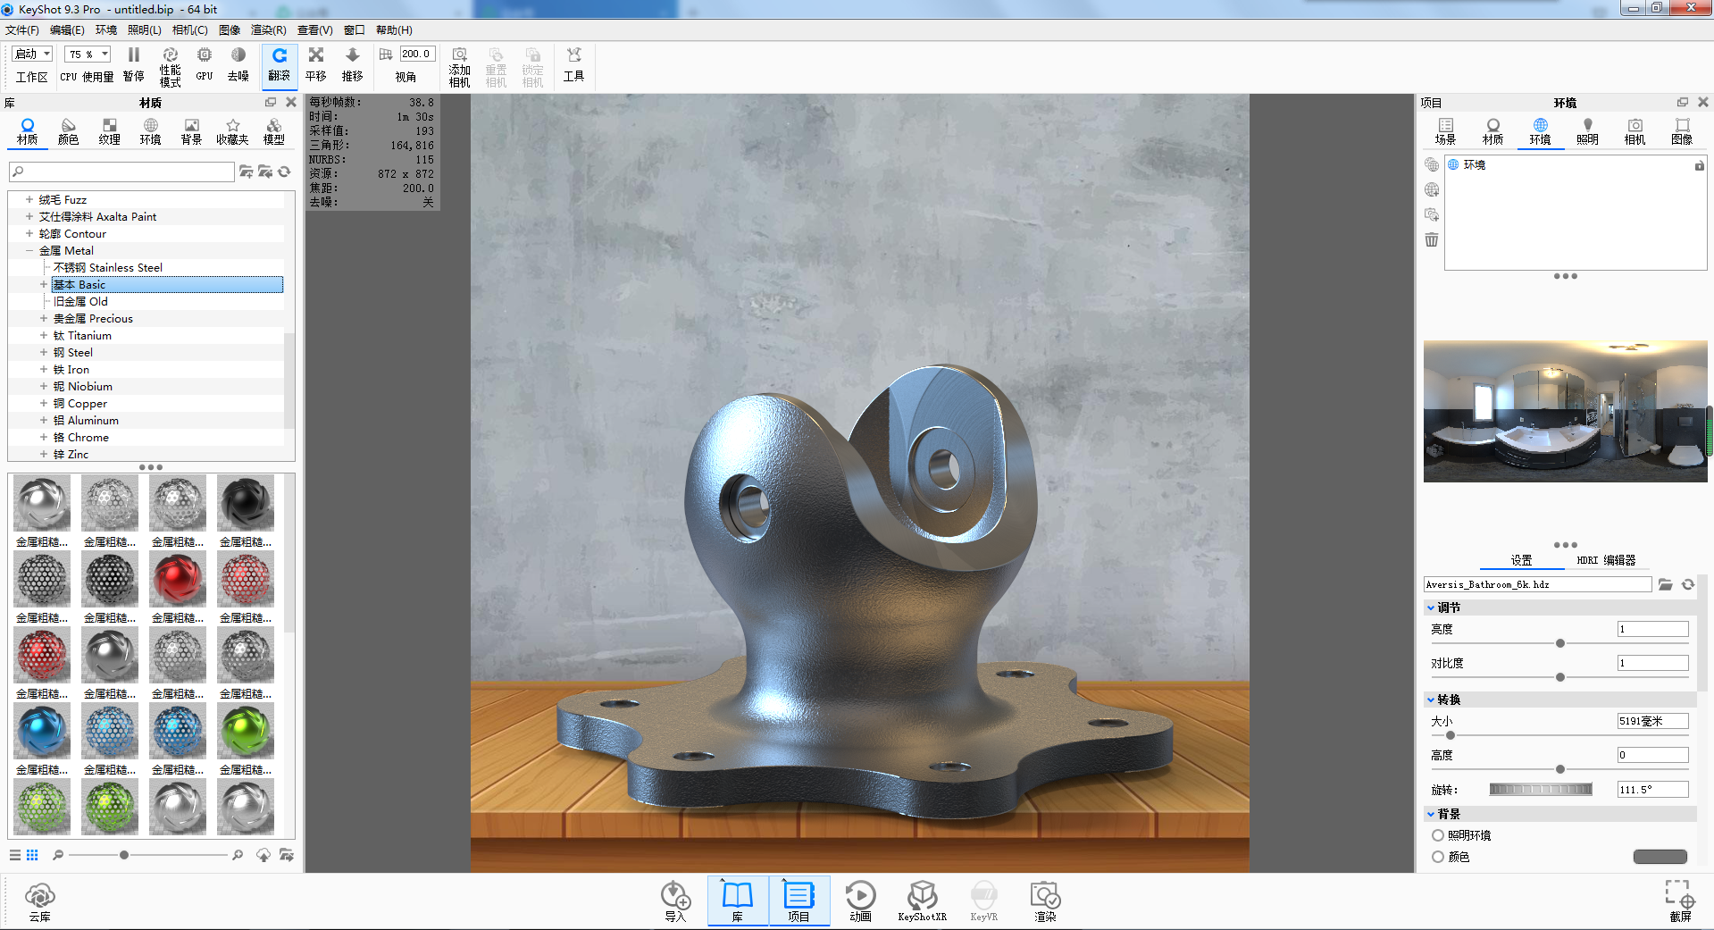Click the cloud upload icon in the library
1714x930 pixels.
[x=263, y=855]
